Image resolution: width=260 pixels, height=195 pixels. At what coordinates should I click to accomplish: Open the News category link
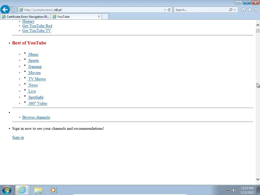pyautogui.click(x=32, y=85)
